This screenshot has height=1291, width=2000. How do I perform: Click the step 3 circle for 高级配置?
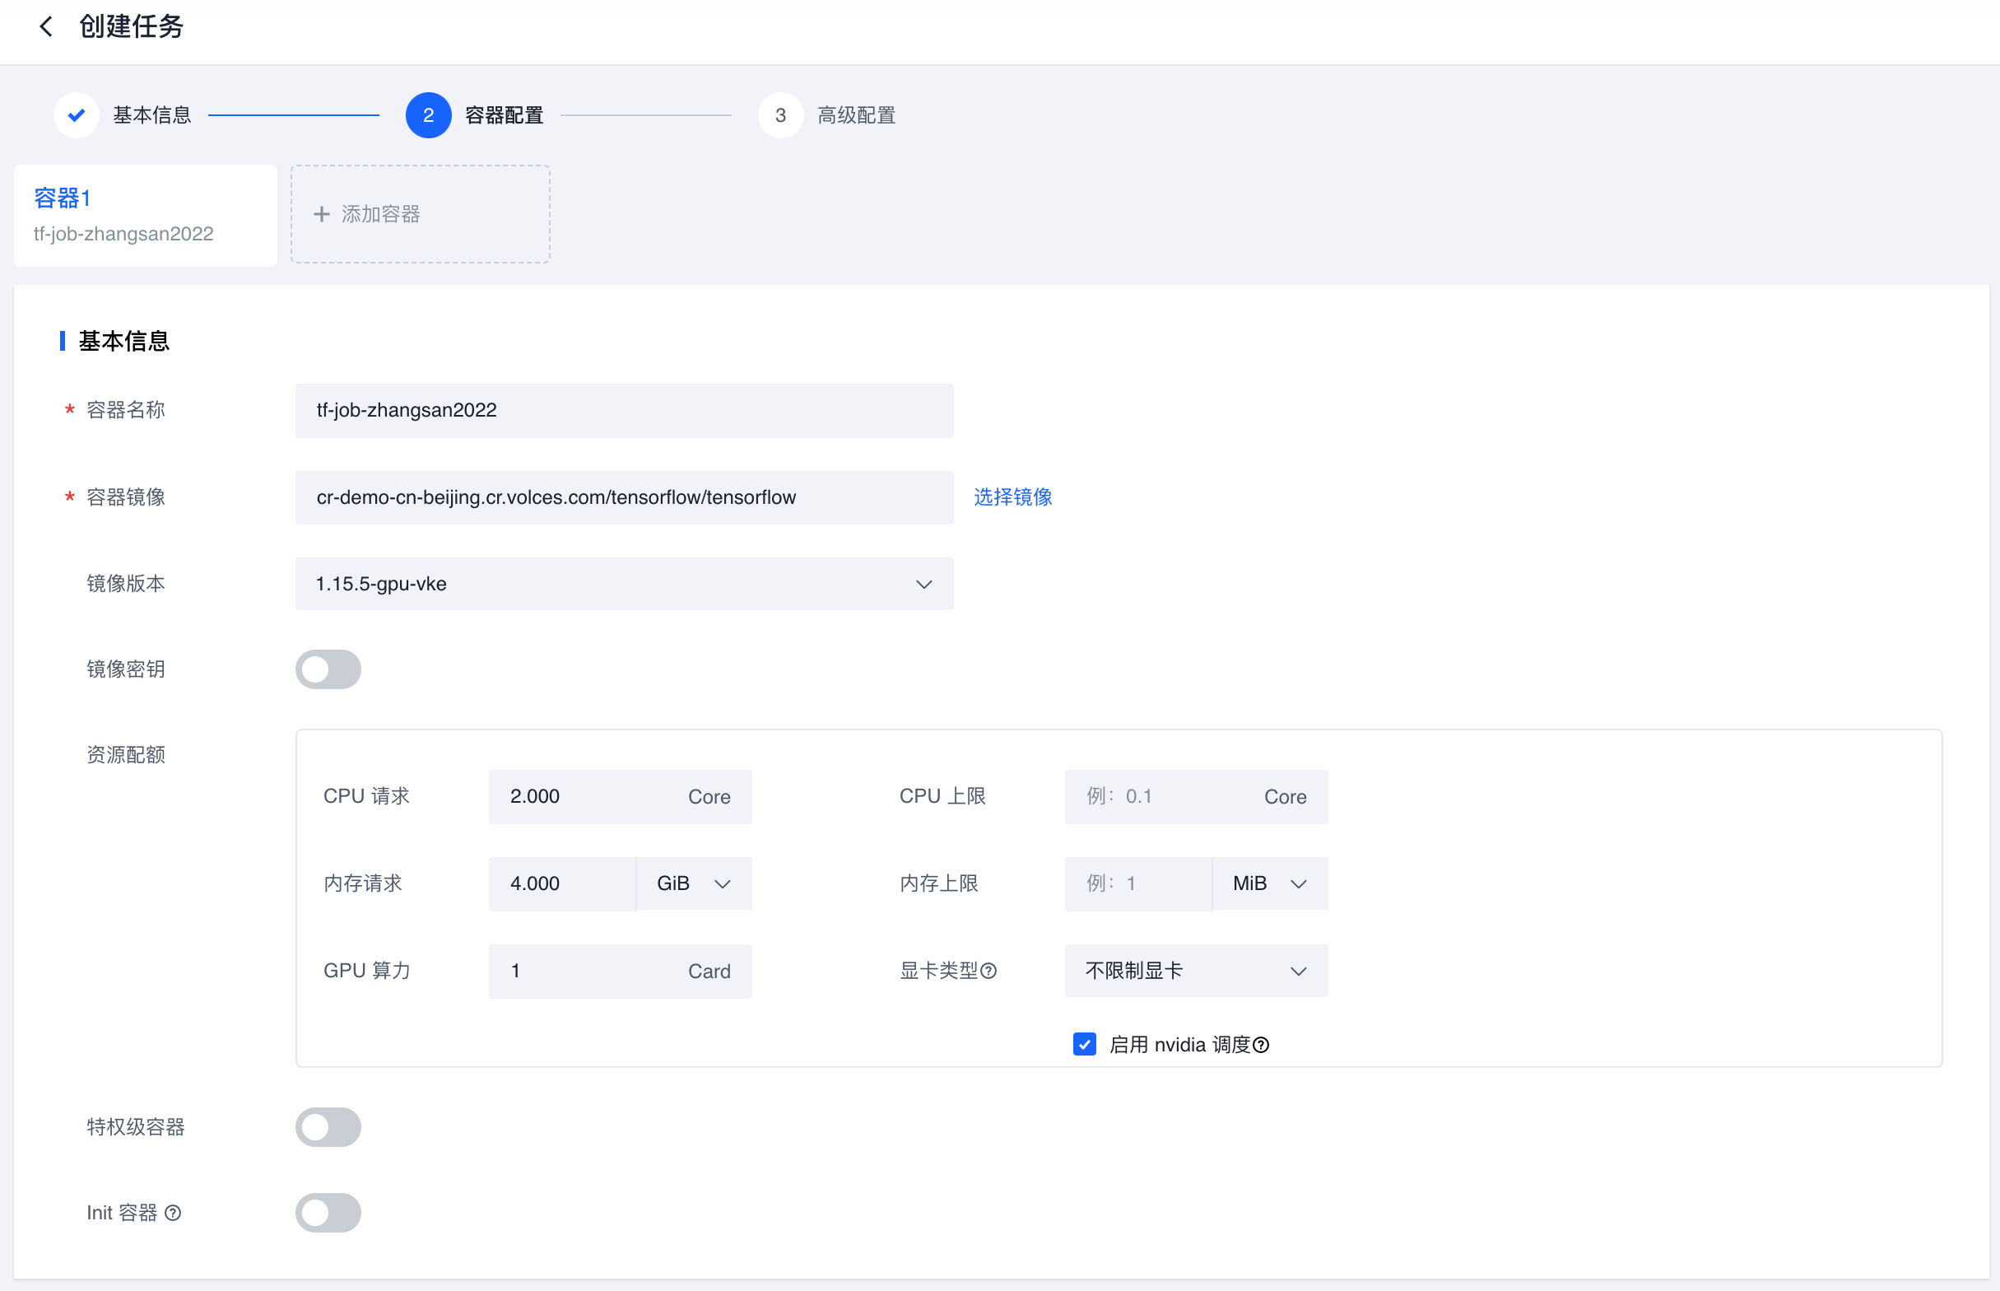[780, 114]
